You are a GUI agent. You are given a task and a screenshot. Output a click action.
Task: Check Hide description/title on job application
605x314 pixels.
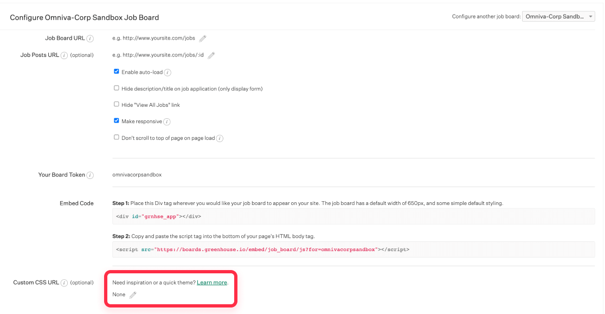click(x=116, y=88)
